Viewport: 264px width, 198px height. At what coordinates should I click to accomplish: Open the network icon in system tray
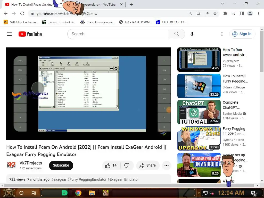click(205, 193)
